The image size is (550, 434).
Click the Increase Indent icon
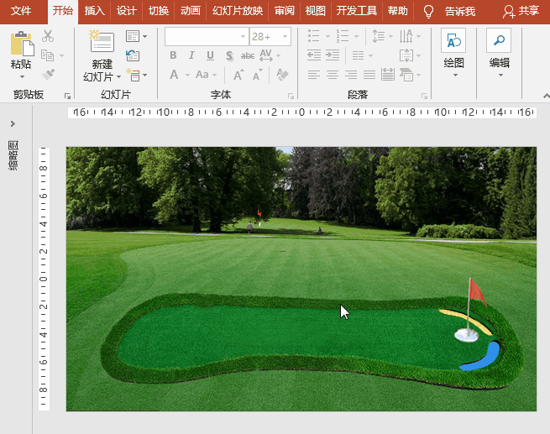pos(333,55)
